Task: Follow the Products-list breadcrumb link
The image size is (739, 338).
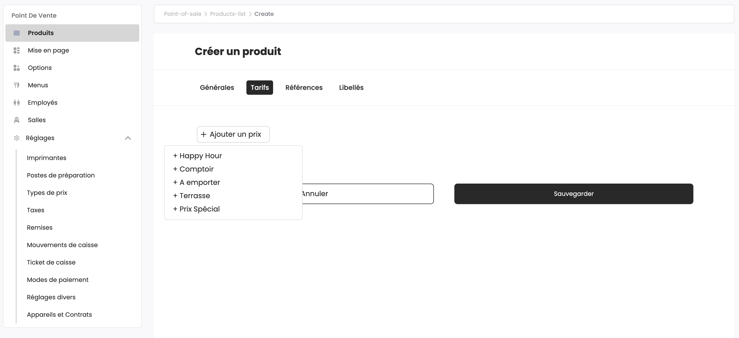Action: pos(227,14)
